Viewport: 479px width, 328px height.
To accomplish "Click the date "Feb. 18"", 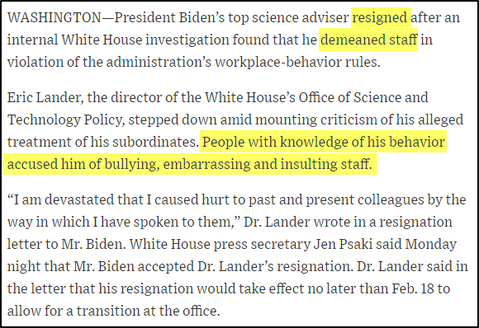I will click(412, 288).
